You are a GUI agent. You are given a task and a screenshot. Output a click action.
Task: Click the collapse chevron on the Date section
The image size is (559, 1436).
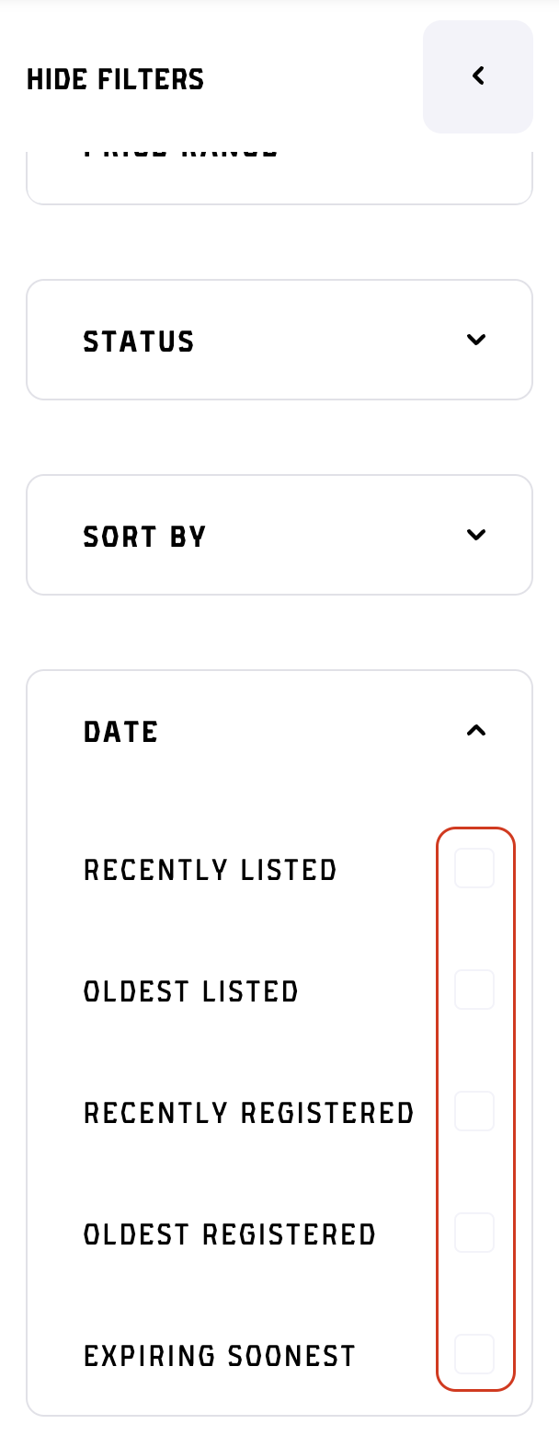point(476,730)
